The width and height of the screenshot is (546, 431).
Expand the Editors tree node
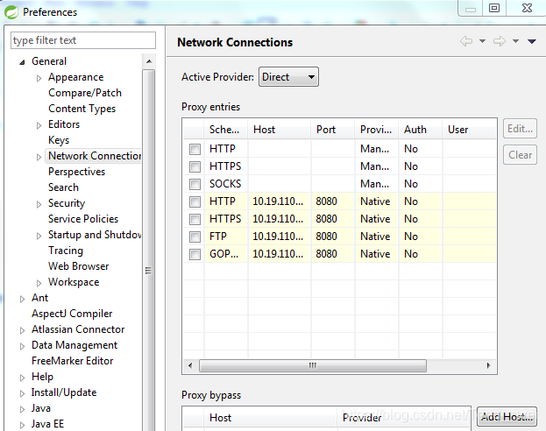point(39,125)
